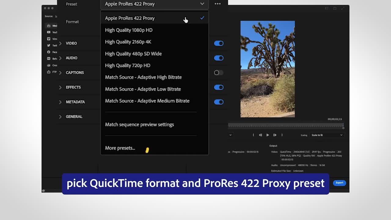Choose the Facebook destination icon
The width and height of the screenshot is (391, 220).
[49, 52]
